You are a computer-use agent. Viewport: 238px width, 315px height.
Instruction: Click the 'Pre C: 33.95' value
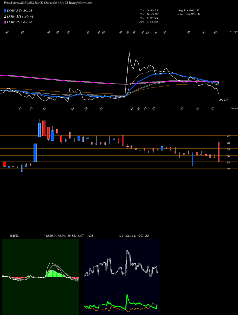click(149, 22)
